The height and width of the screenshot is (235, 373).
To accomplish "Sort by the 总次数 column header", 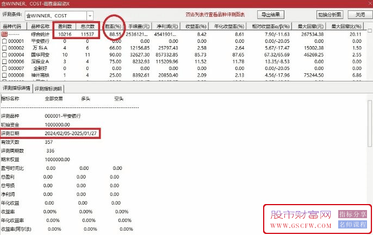I will (88, 27).
